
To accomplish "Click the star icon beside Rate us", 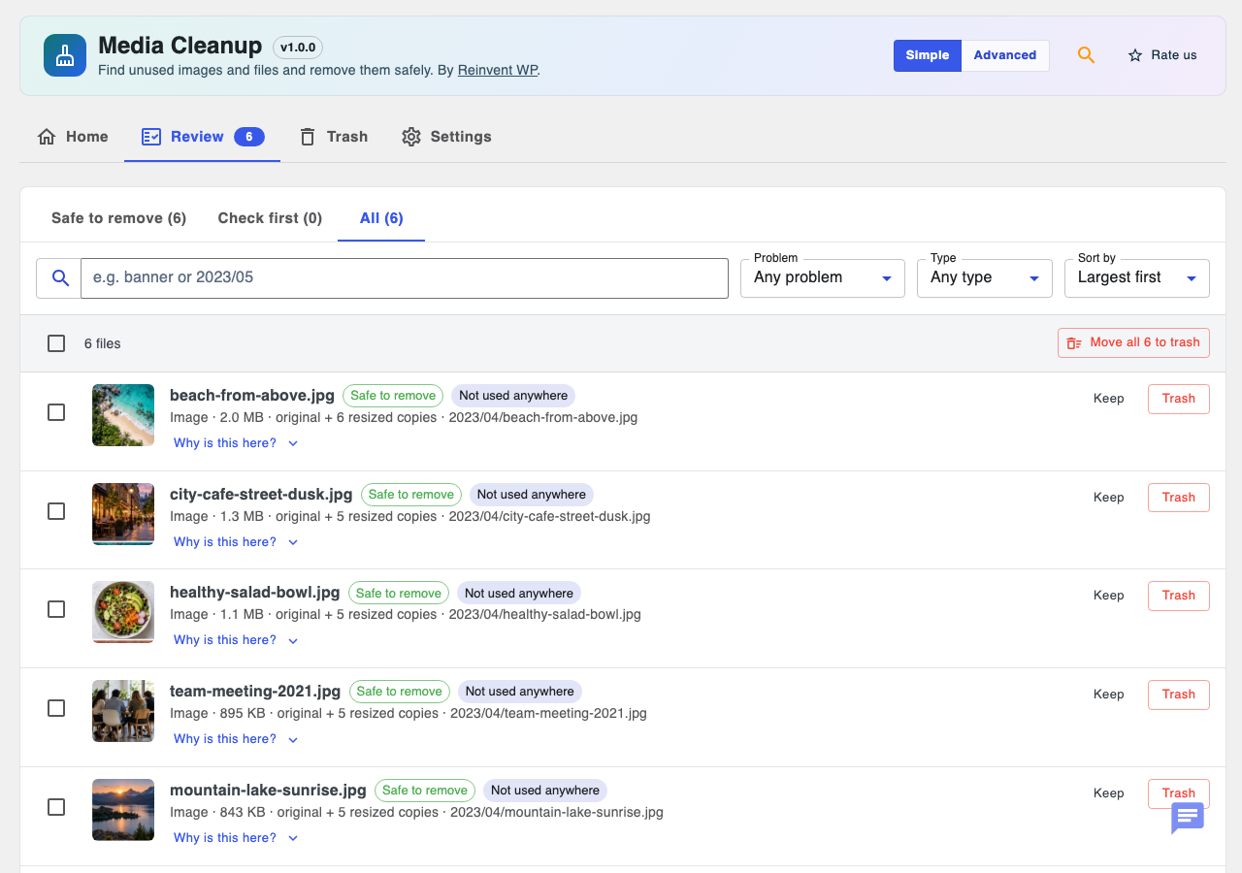I will click(1135, 55).
